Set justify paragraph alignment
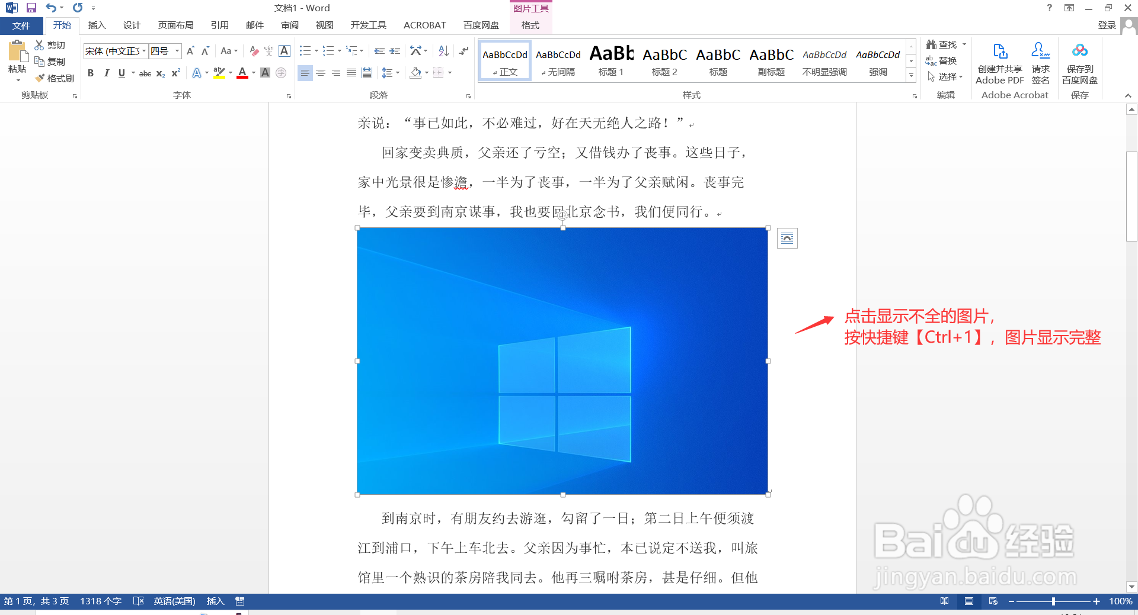Viewport: 1138px width, 615px height. (351, 73)
